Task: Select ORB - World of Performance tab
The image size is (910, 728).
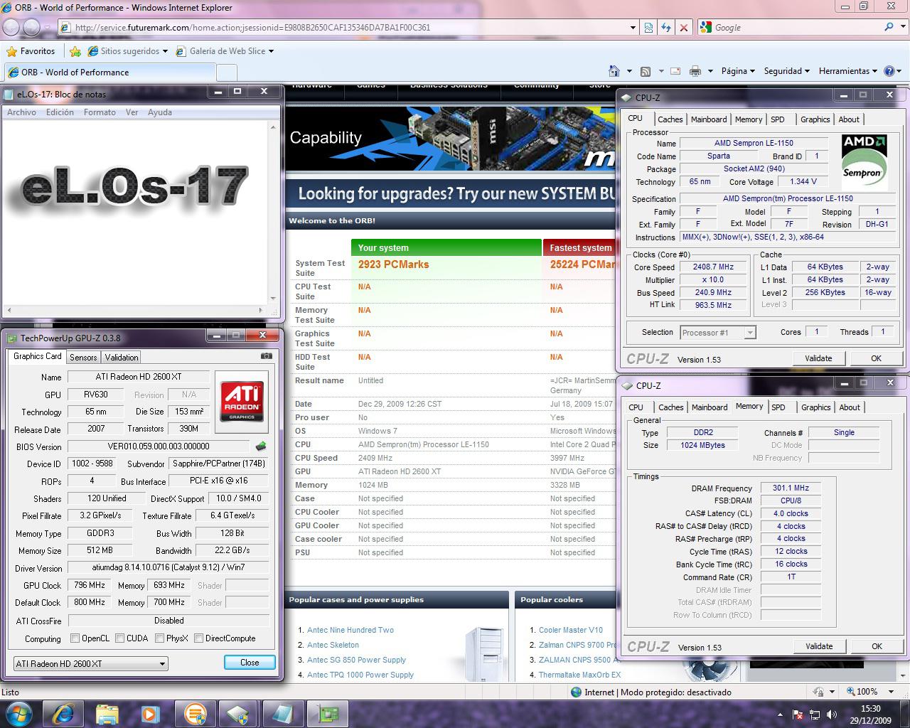Action: point(109,73)
